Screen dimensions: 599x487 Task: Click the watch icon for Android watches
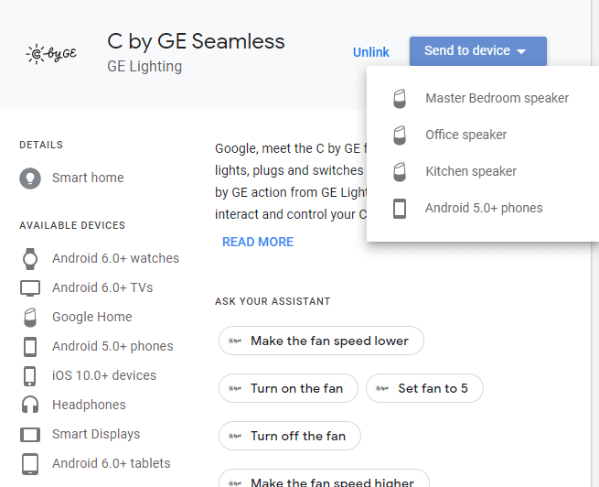coord(30,259)
